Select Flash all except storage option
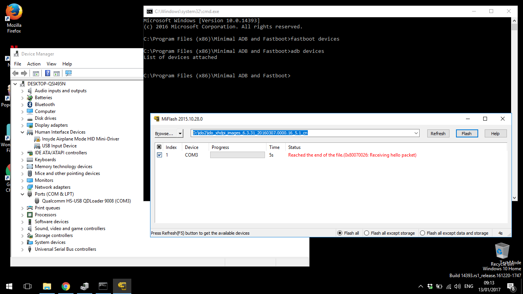This screenshot has height=294, width=523. tap(366, 233)
